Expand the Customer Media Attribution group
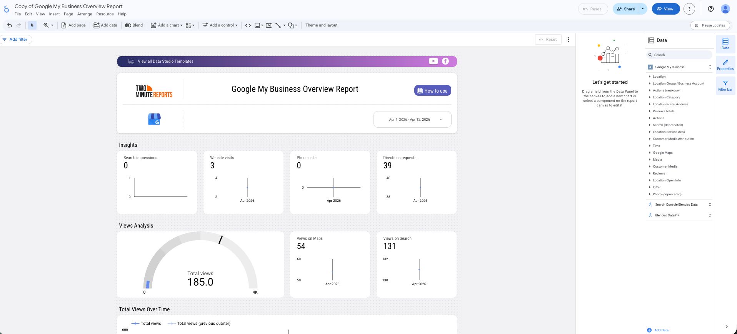The image size is (737, 334). 650,139
